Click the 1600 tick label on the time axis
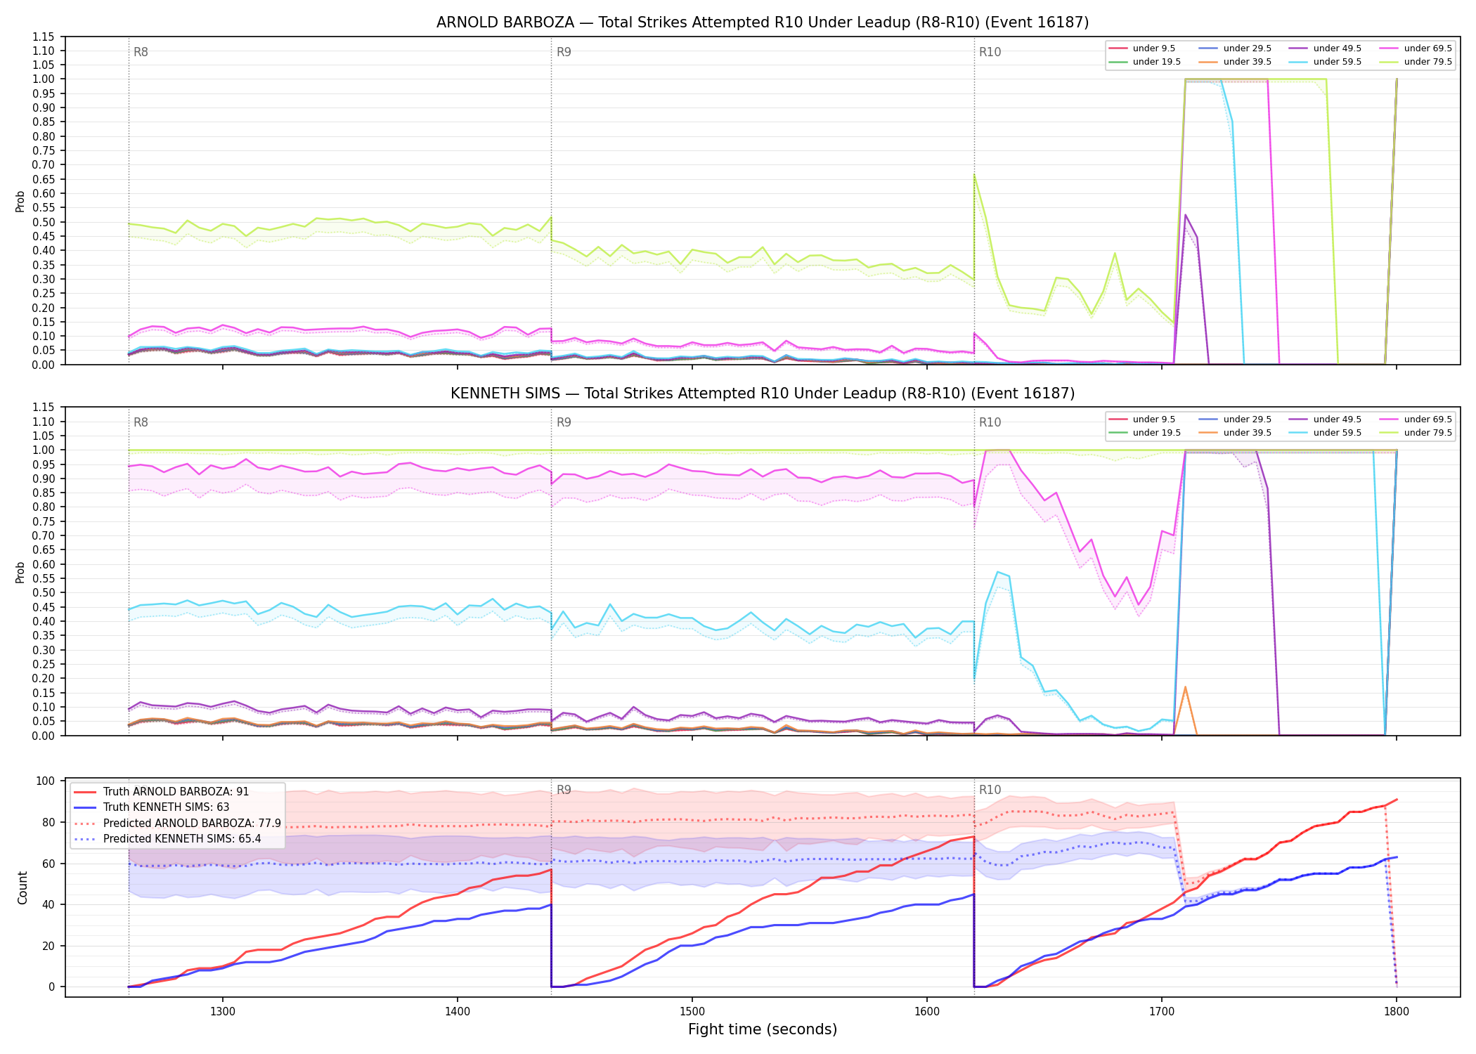1476x1054 pixels. click(x=927, y=1012)
